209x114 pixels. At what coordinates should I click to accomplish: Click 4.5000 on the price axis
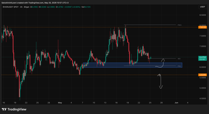[203, 98]
